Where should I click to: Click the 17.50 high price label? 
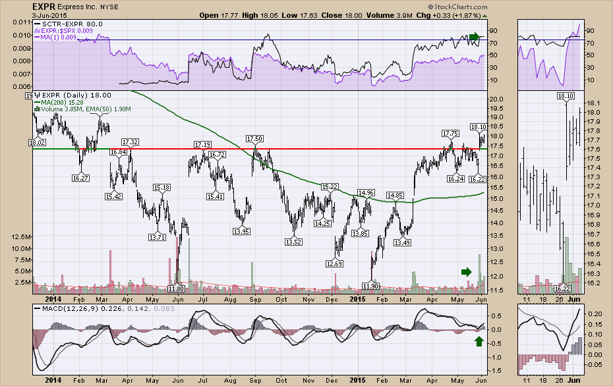254,139
